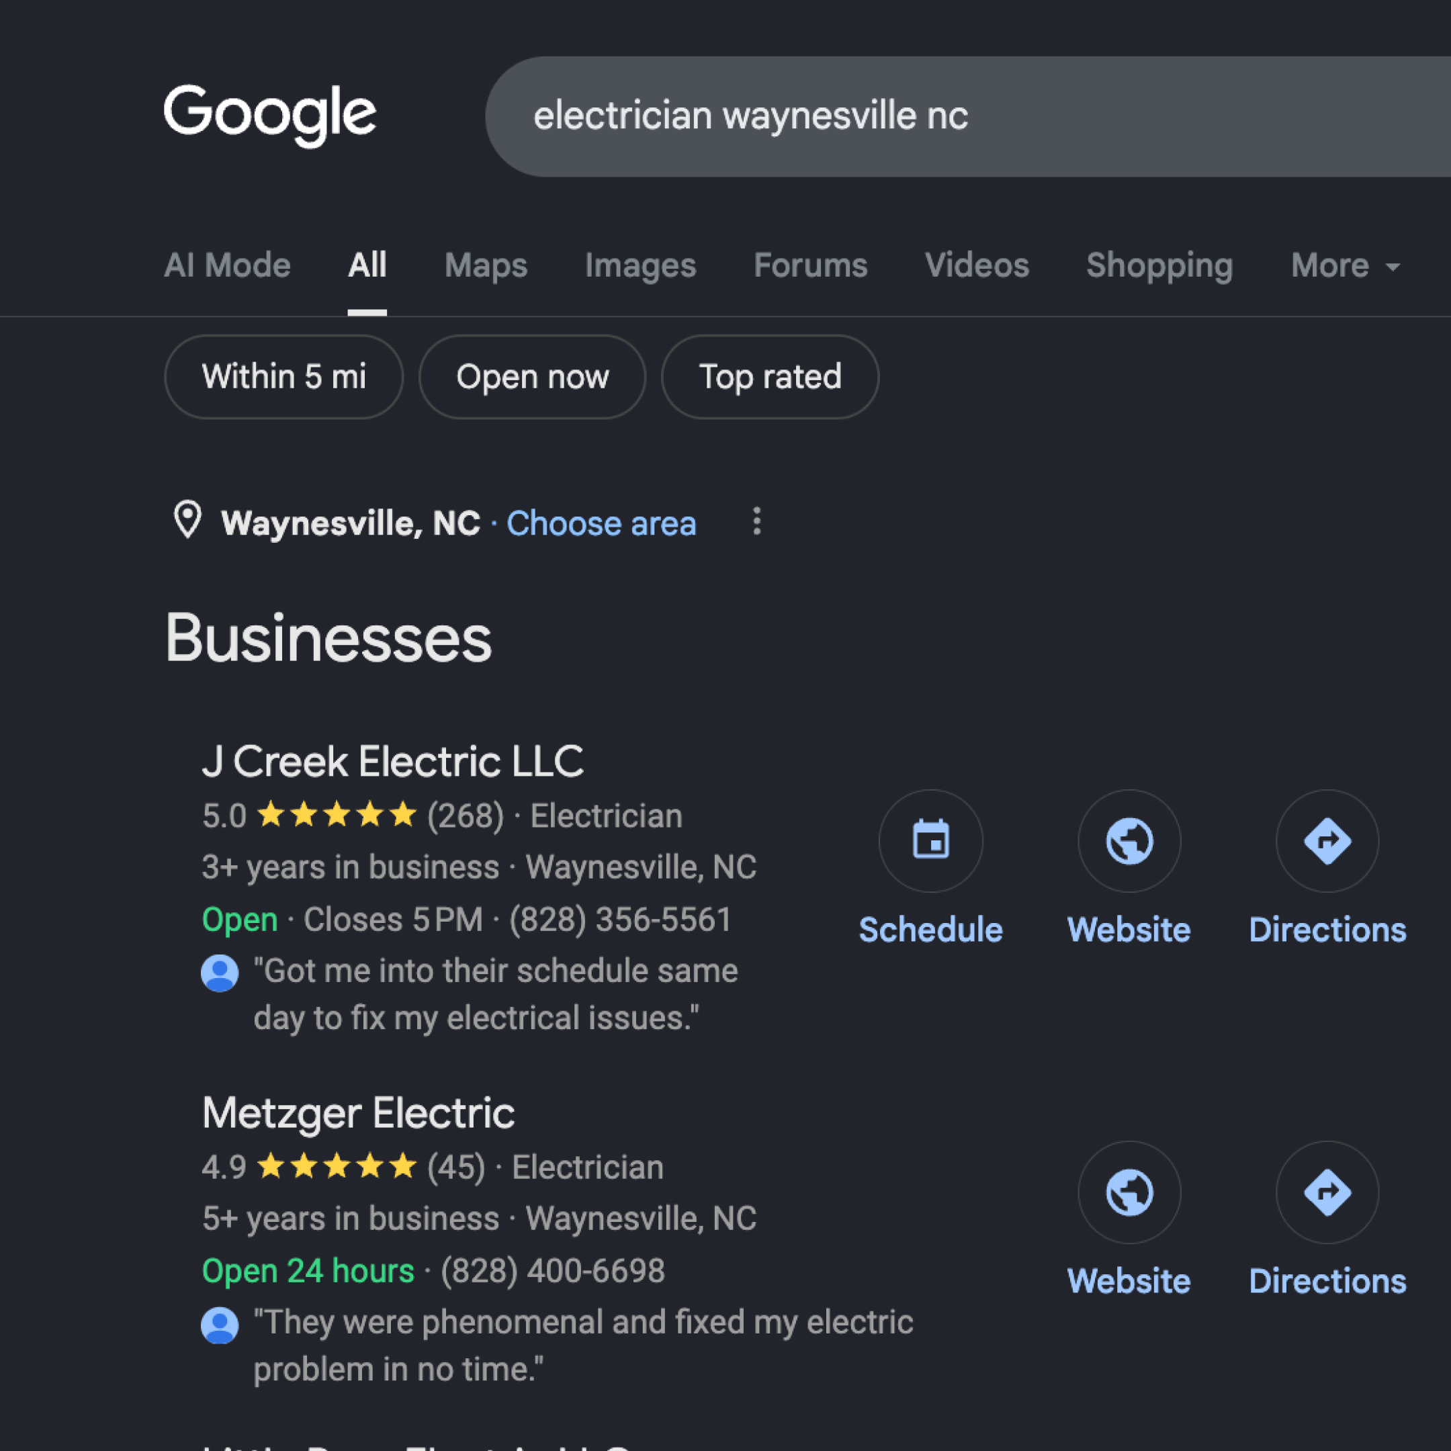The image size is (1451, 1451).
Task: Click the Website globe icon for J Creek Electric
Action: tap(1129, 840)
